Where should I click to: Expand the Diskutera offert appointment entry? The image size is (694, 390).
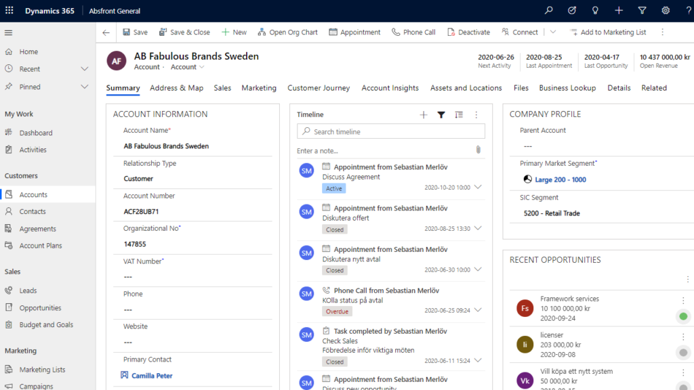(478, 228)
